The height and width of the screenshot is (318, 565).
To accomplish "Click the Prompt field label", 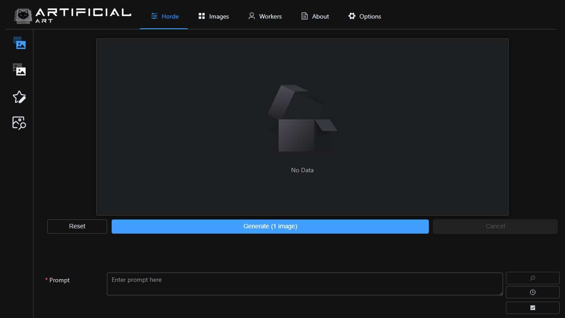I will tap(60, 280).
